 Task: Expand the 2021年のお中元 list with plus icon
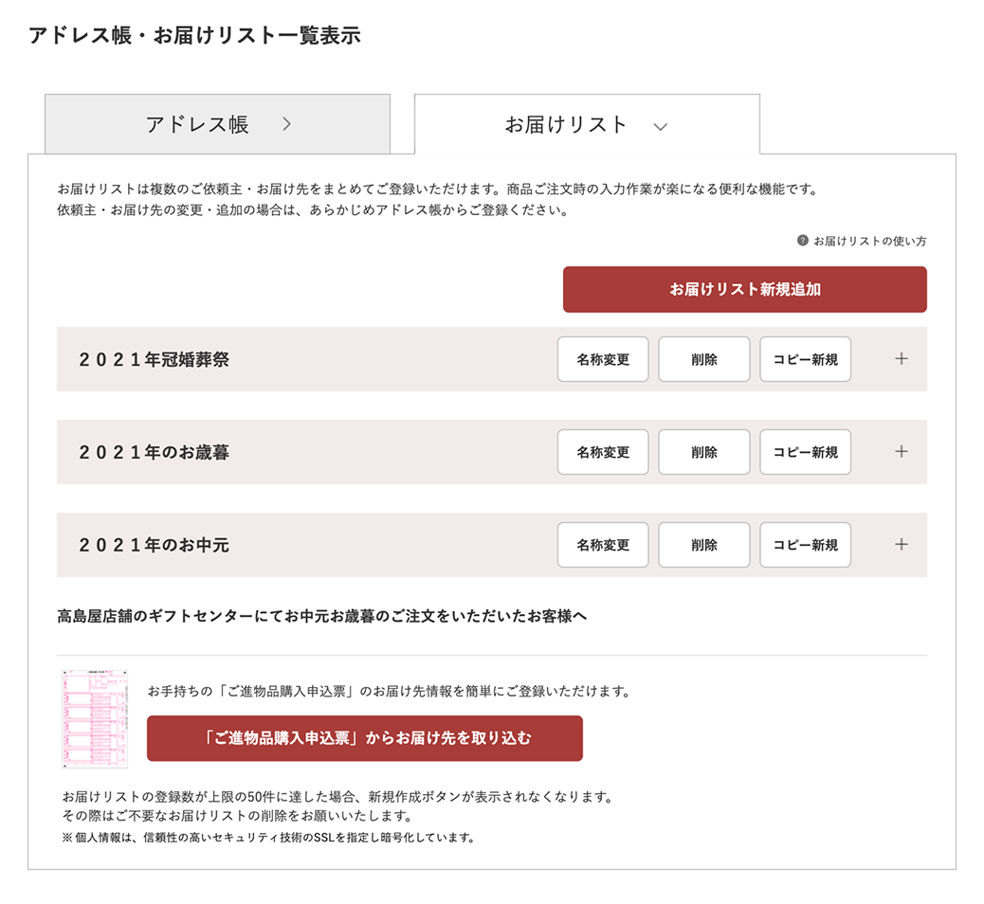pyautogui.click(x=902, y=545)
